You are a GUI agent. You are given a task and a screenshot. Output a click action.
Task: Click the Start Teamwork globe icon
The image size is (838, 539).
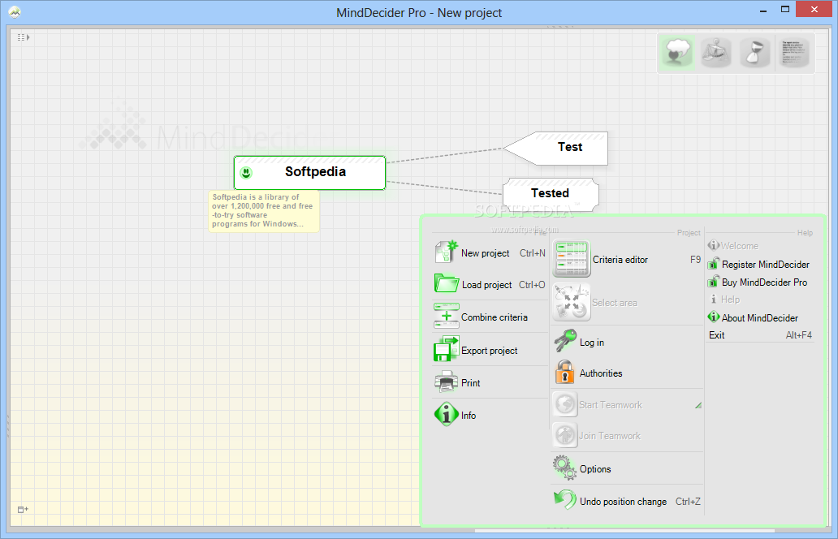[x=564, y=404]
